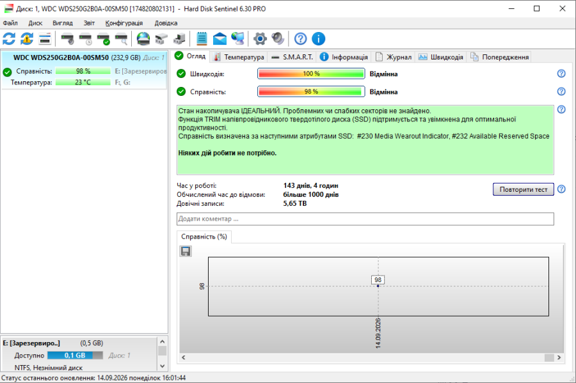Open the Вигляд menu
Image resolution: width=576 pixels, height=383 pixels.
coord(63,23)
